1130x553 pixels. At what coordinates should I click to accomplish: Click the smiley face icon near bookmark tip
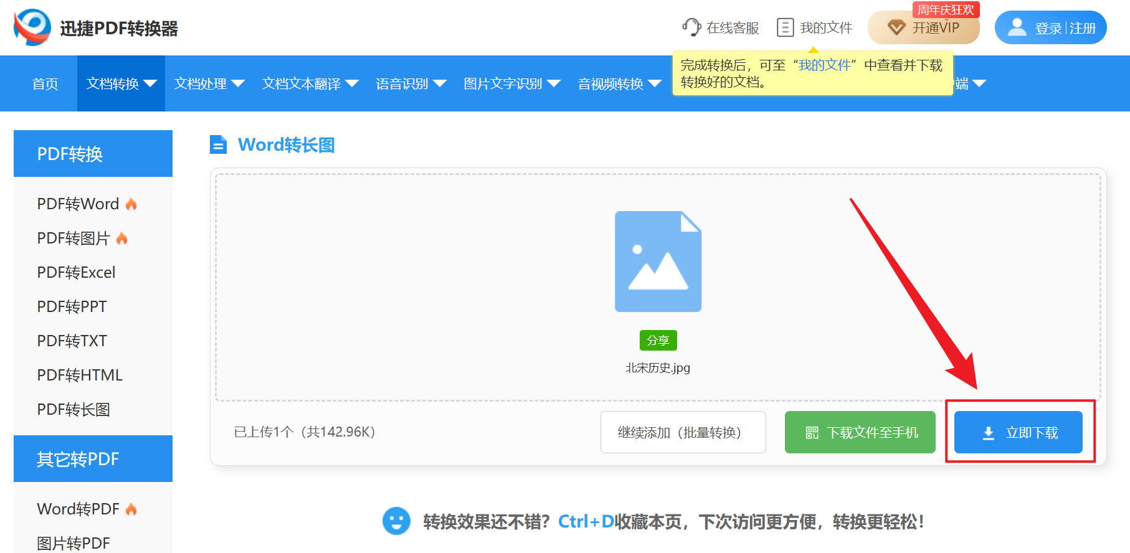coord(396,521)
